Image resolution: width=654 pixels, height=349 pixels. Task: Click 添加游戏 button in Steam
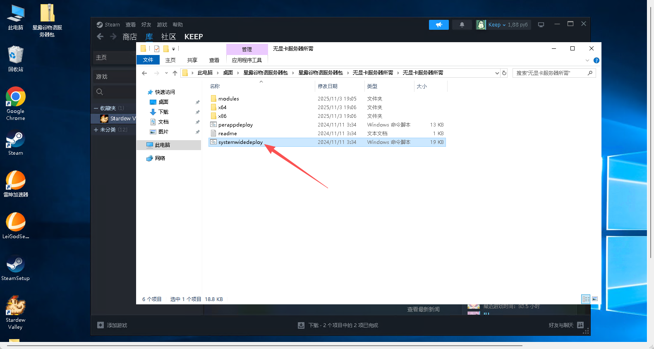coord(112,325)
